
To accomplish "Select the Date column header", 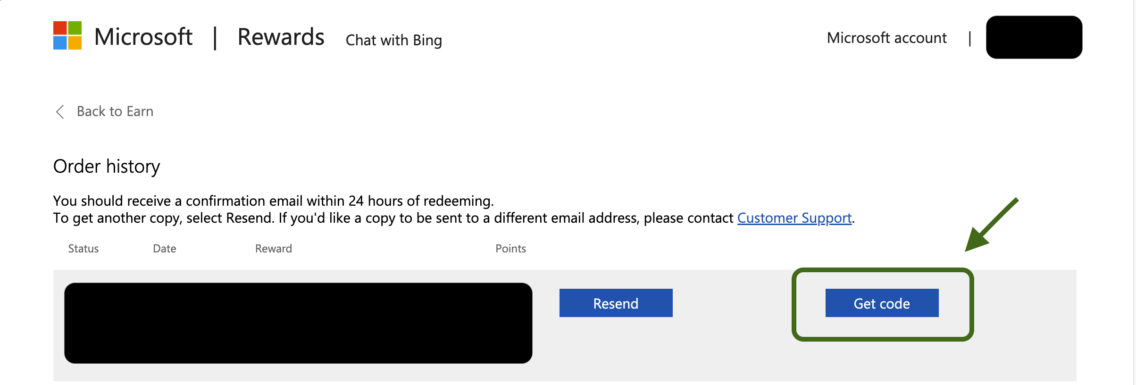I will point(165,249).
